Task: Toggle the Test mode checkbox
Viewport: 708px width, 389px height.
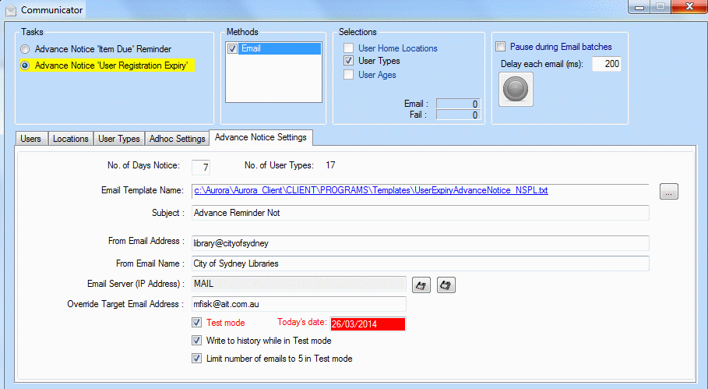Action: click(196, 323)
